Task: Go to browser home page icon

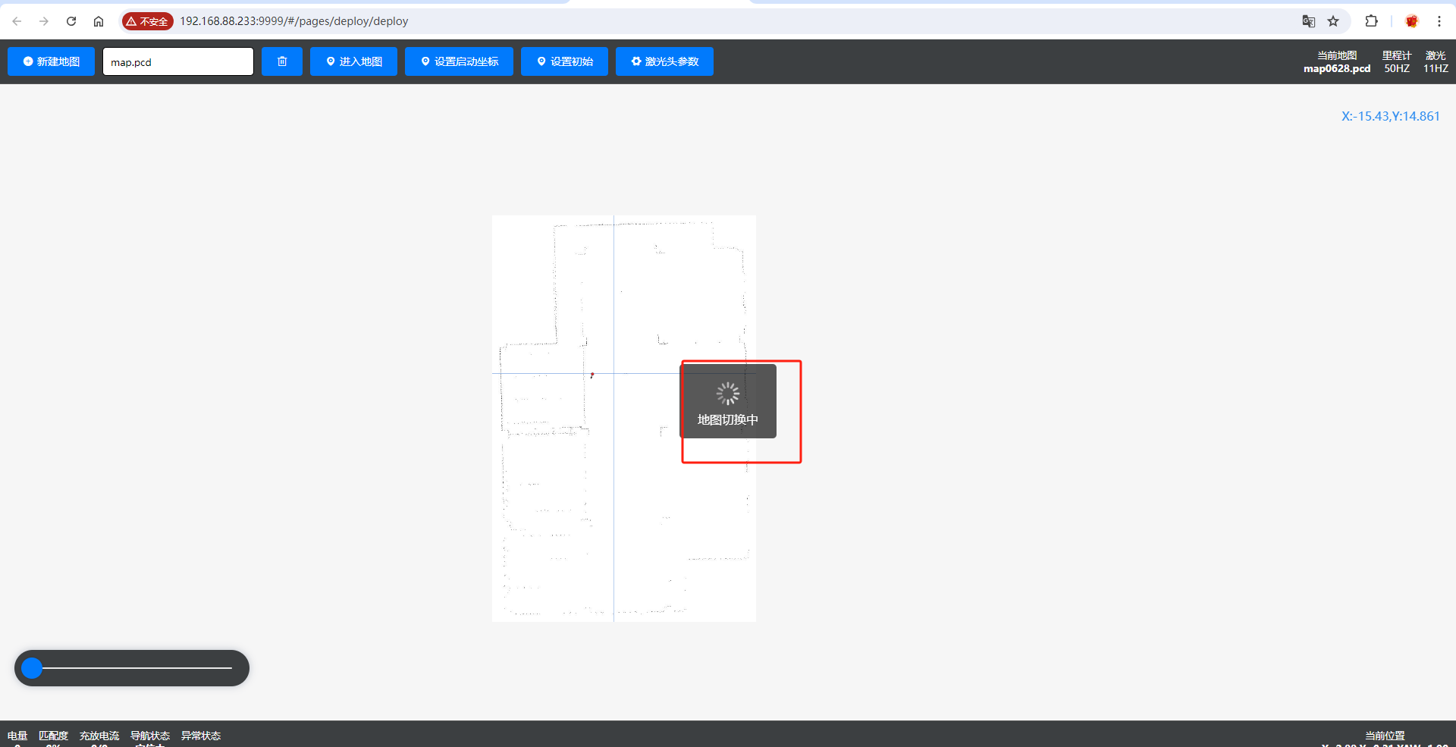Action: tap(99, 21)
